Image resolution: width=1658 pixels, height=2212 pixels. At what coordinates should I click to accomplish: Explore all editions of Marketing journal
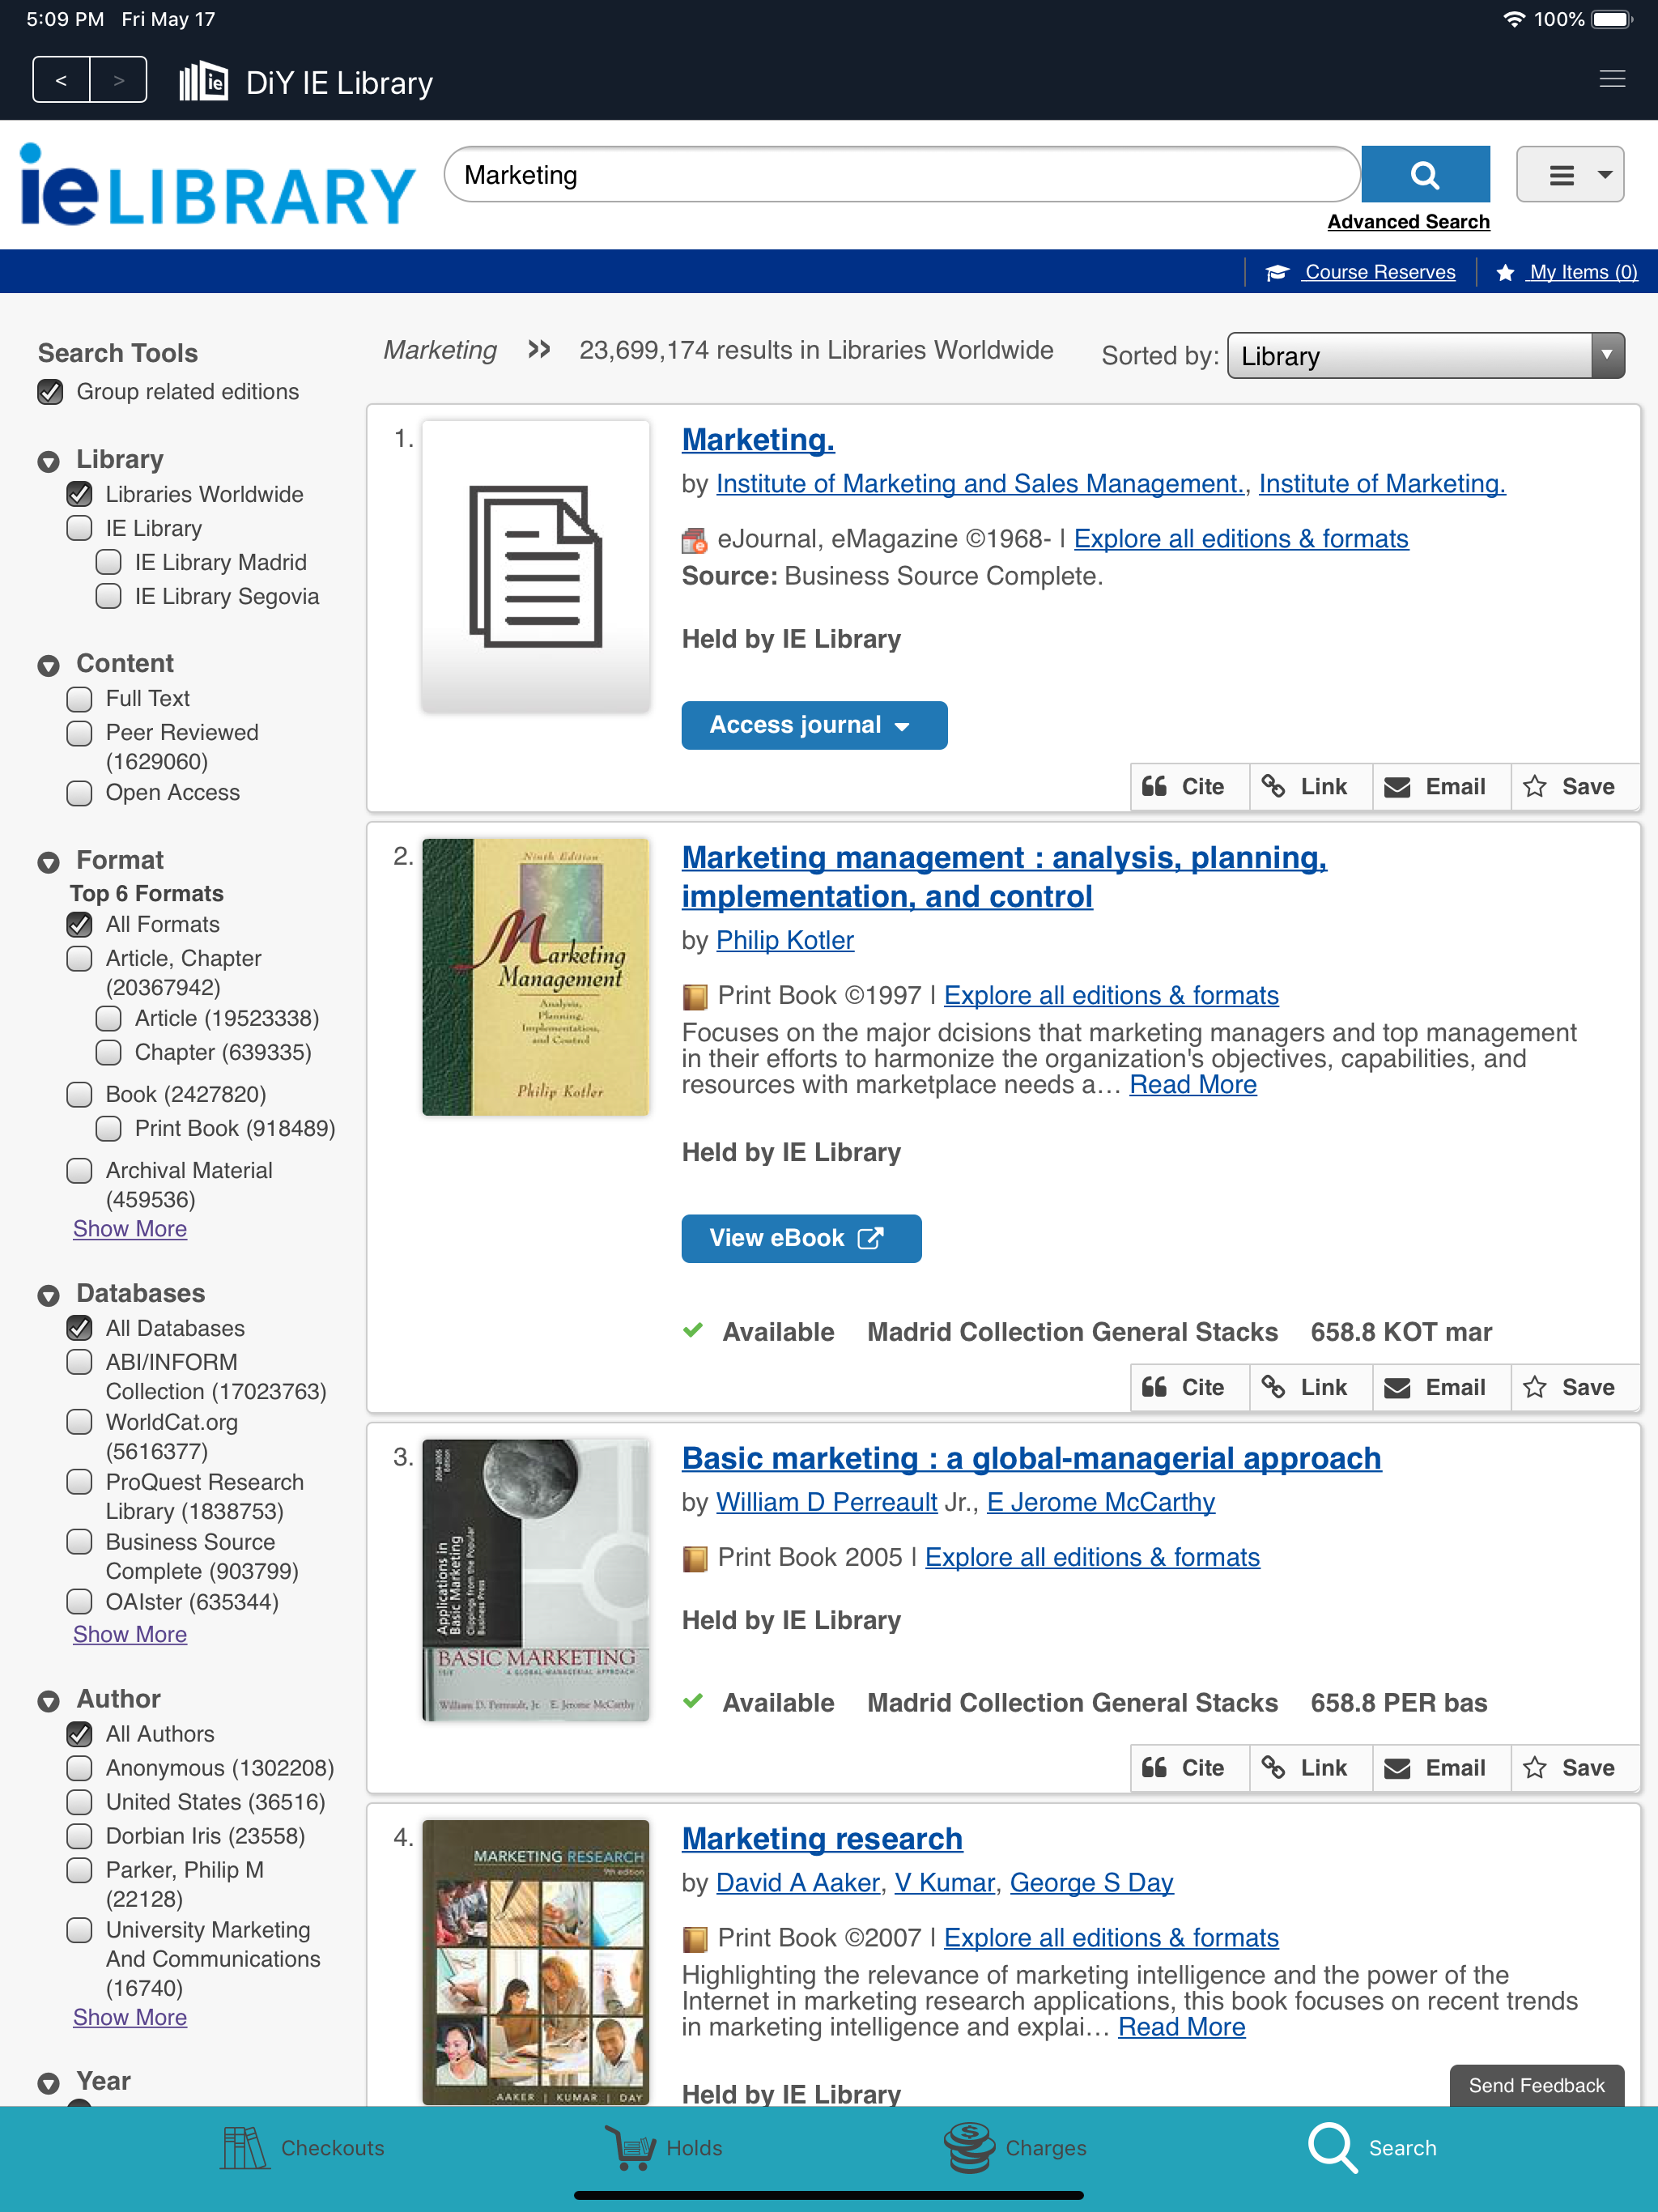pyautogui.click(x=1241, y=539)
